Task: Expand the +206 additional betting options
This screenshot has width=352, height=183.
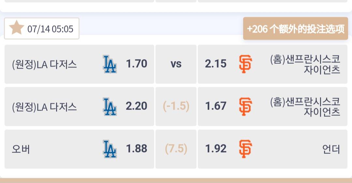Action: (x=295, y=29)
